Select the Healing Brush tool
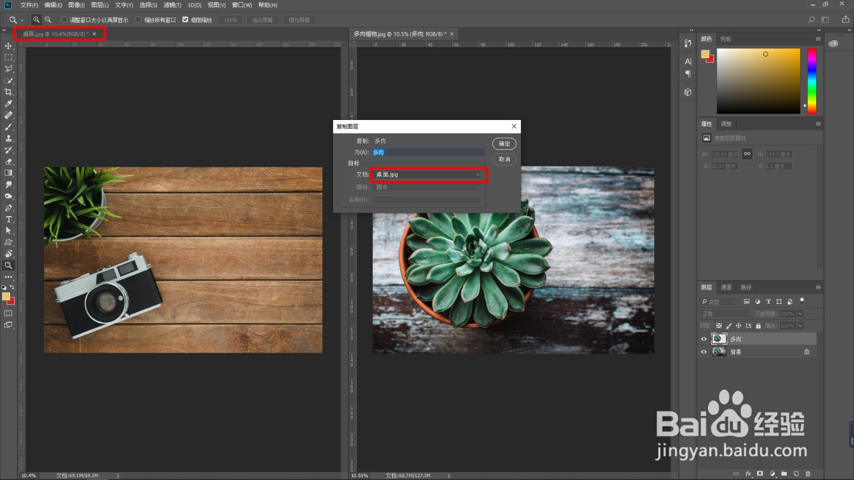Image resolution: width=854 pixels, height=480 pixels. 9,115
